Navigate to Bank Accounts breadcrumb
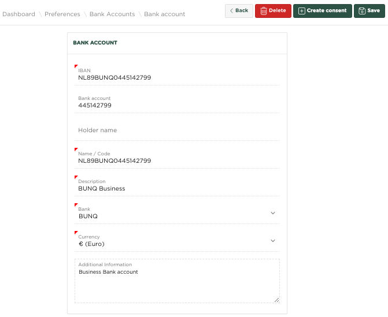 click(112, 14)
